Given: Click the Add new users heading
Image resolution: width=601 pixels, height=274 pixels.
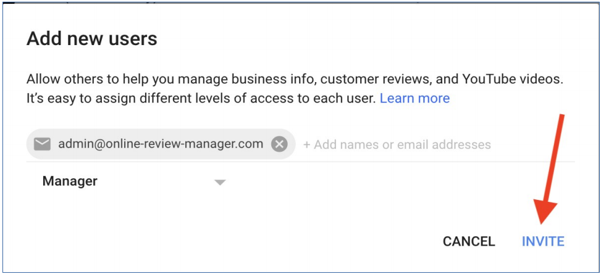Looking at the screenshot, I should click(91, 39).
